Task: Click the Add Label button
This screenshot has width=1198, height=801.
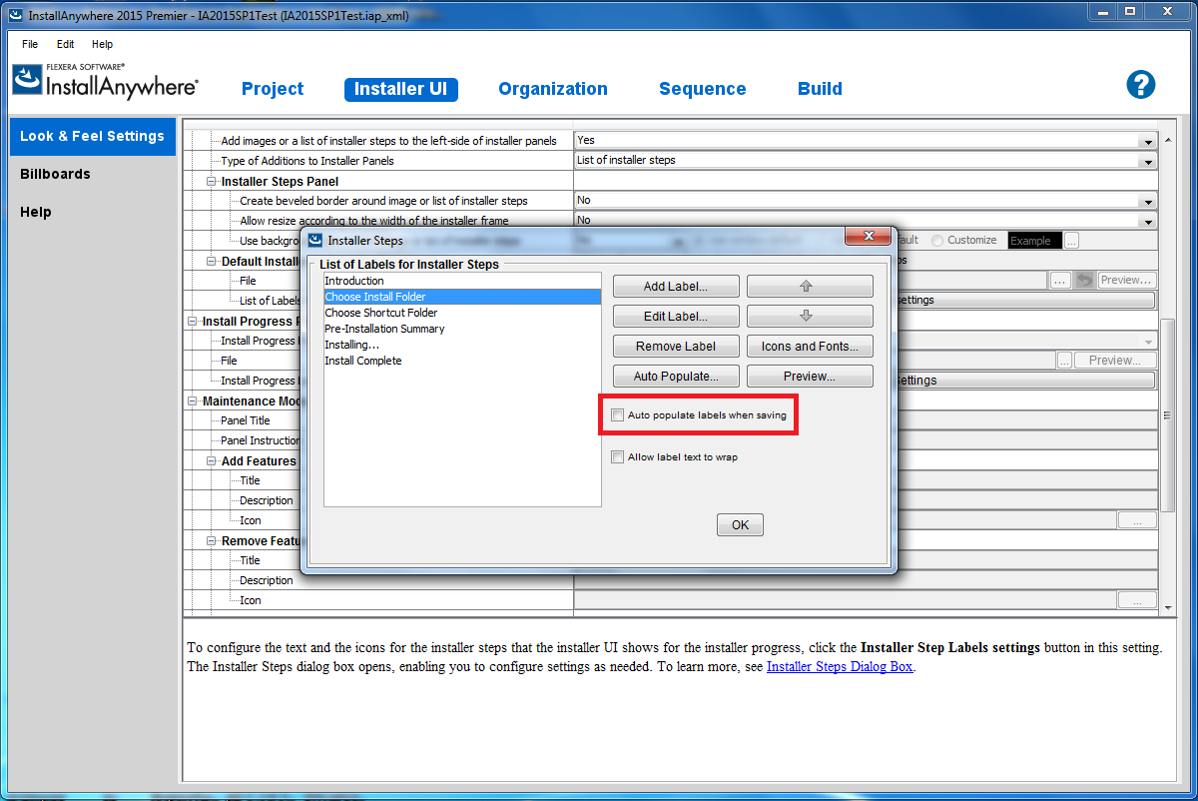Action: click(x=676, y=287)
